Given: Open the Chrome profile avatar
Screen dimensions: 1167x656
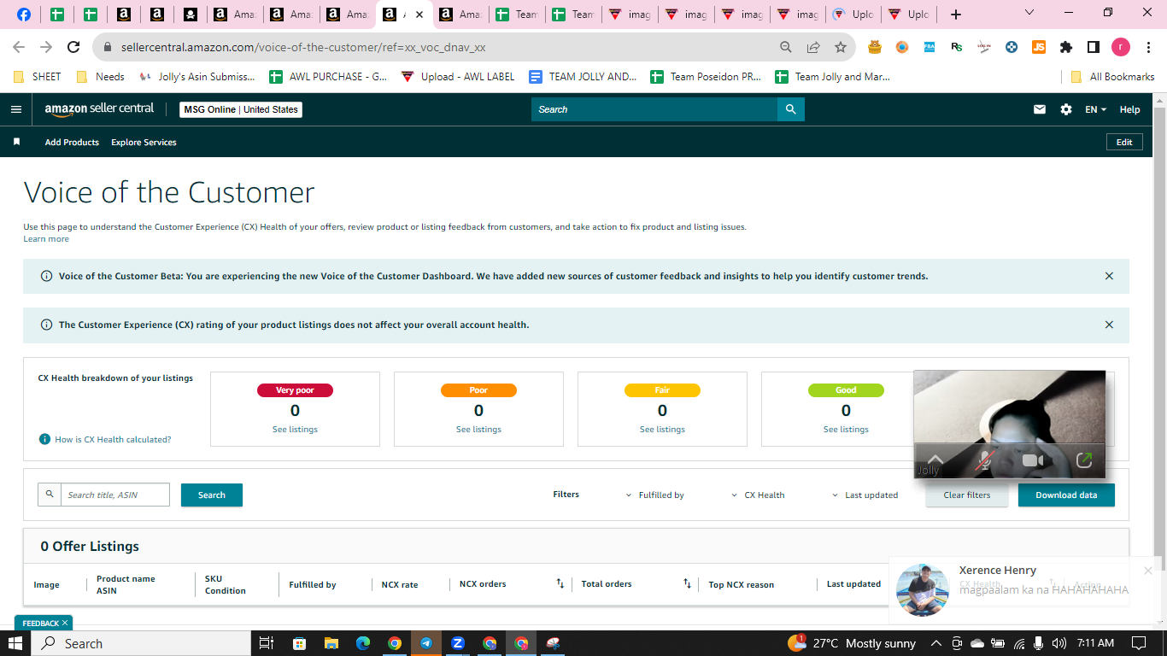Looking at the screenshot, I should tap(1120, 48).
